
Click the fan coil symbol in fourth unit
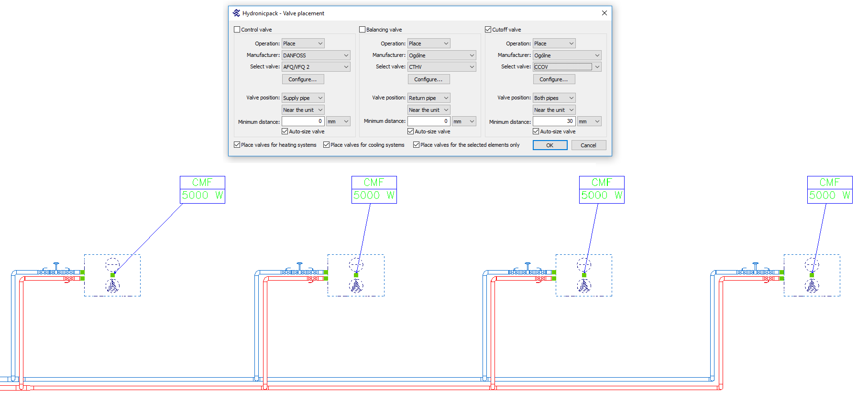coord(812,286)
